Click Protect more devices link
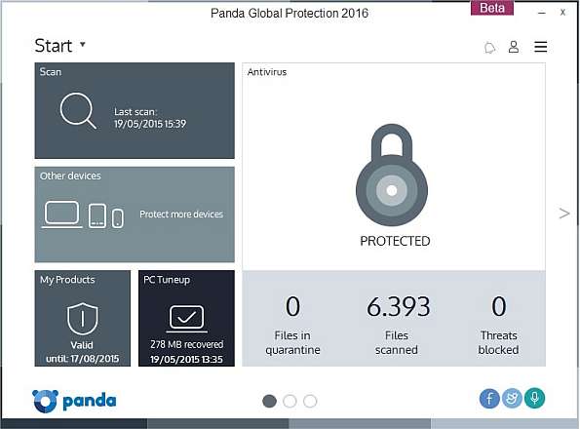Image resolution: width=580 pixels, height=429 pixels. (181, 214)
